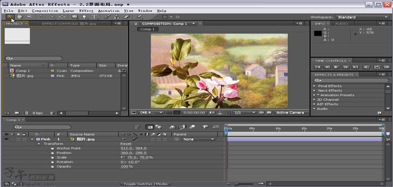Click Toggle Switches / Modes button
The image size is (393, 187).
146,184
